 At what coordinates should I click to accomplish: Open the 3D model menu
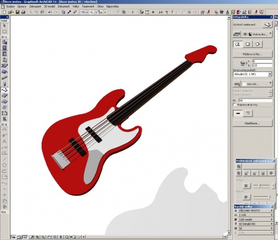(49, 6)
